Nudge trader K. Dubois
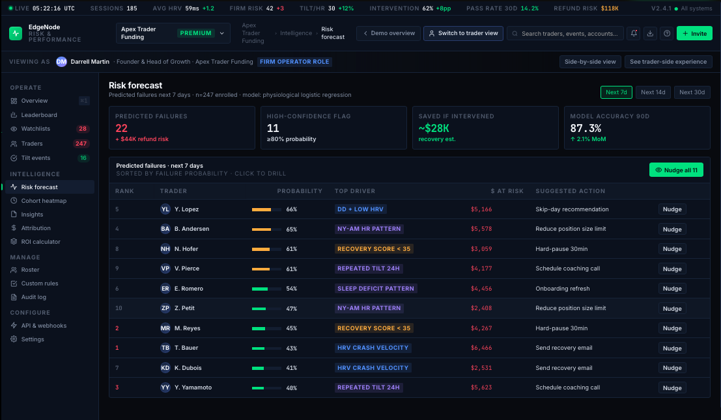 click(x=672, y=368)
